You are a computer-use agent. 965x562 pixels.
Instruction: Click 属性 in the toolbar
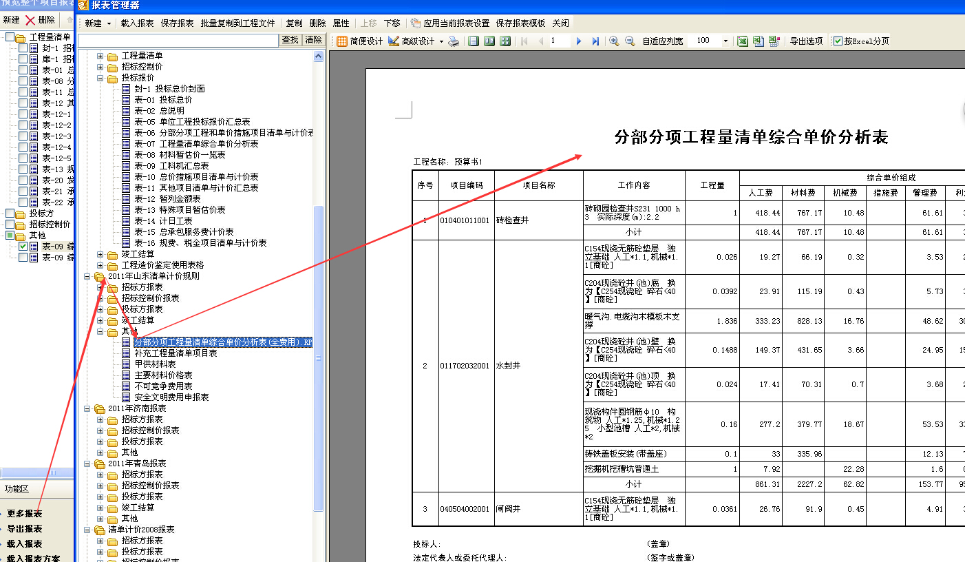coord(341,23)
